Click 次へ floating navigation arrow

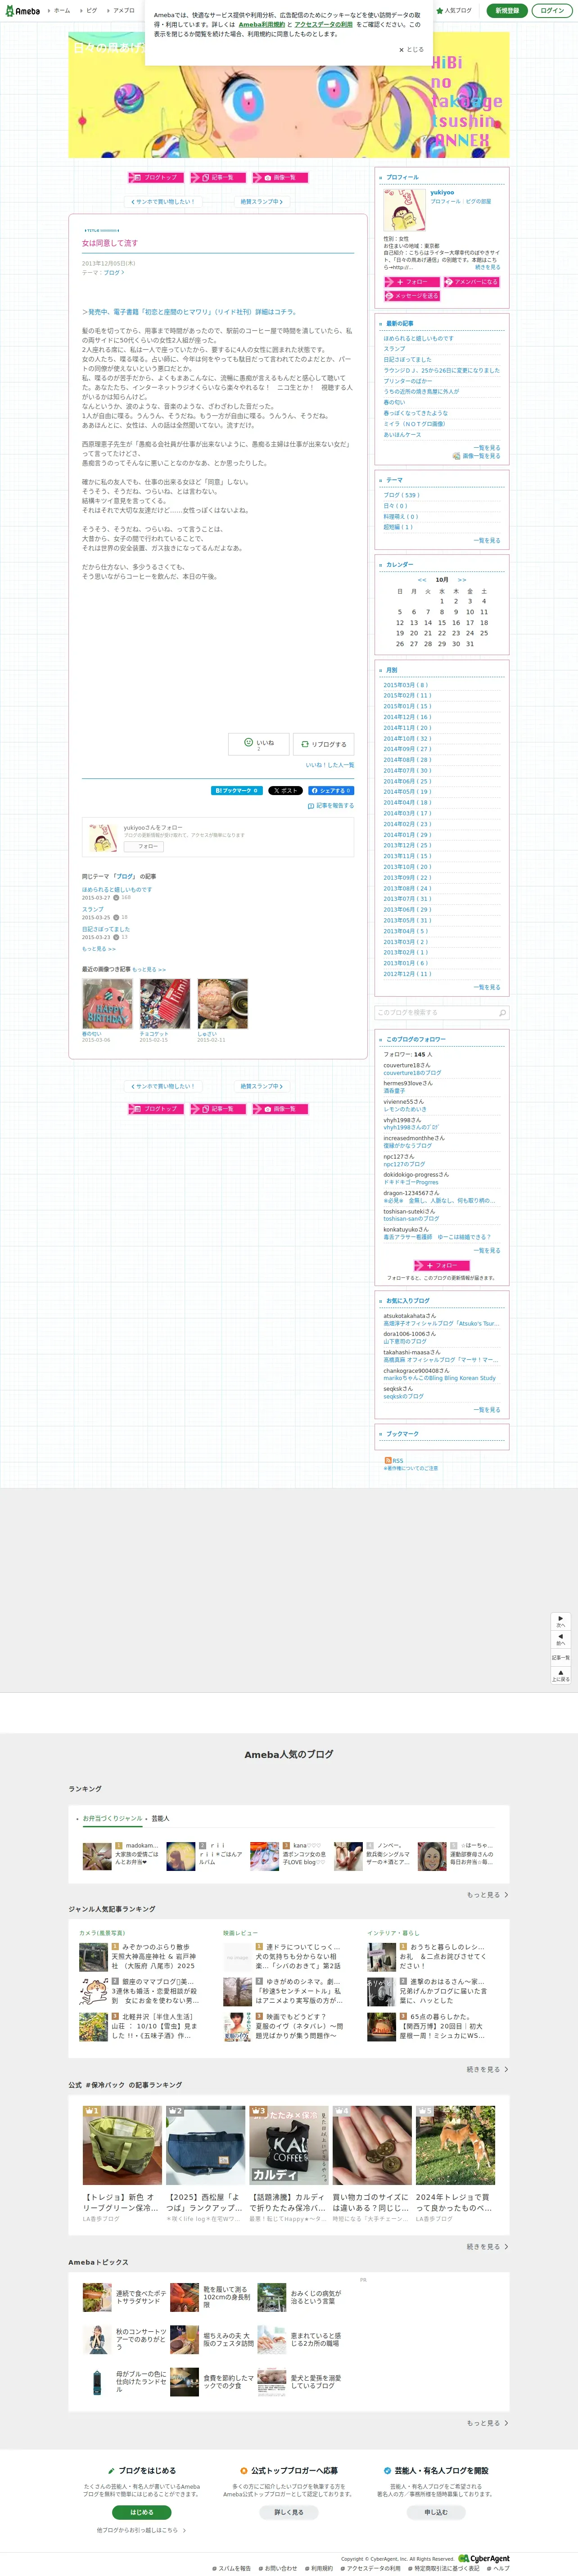[x=561, y=1621]
